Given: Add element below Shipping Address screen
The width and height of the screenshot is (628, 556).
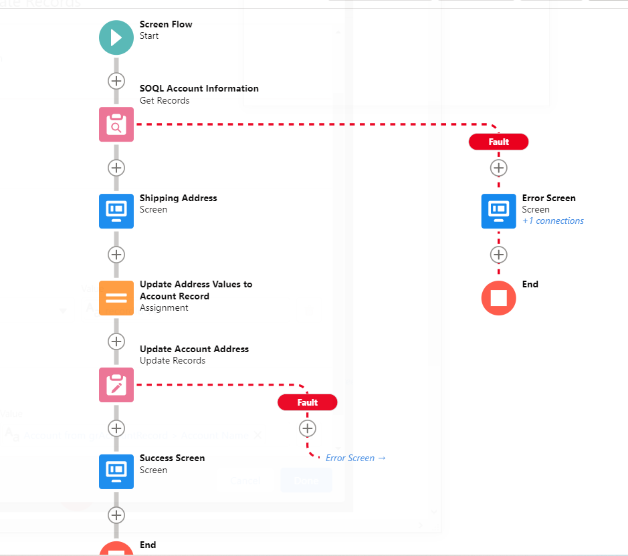Looking at the screenshot, I should point(116,255).
